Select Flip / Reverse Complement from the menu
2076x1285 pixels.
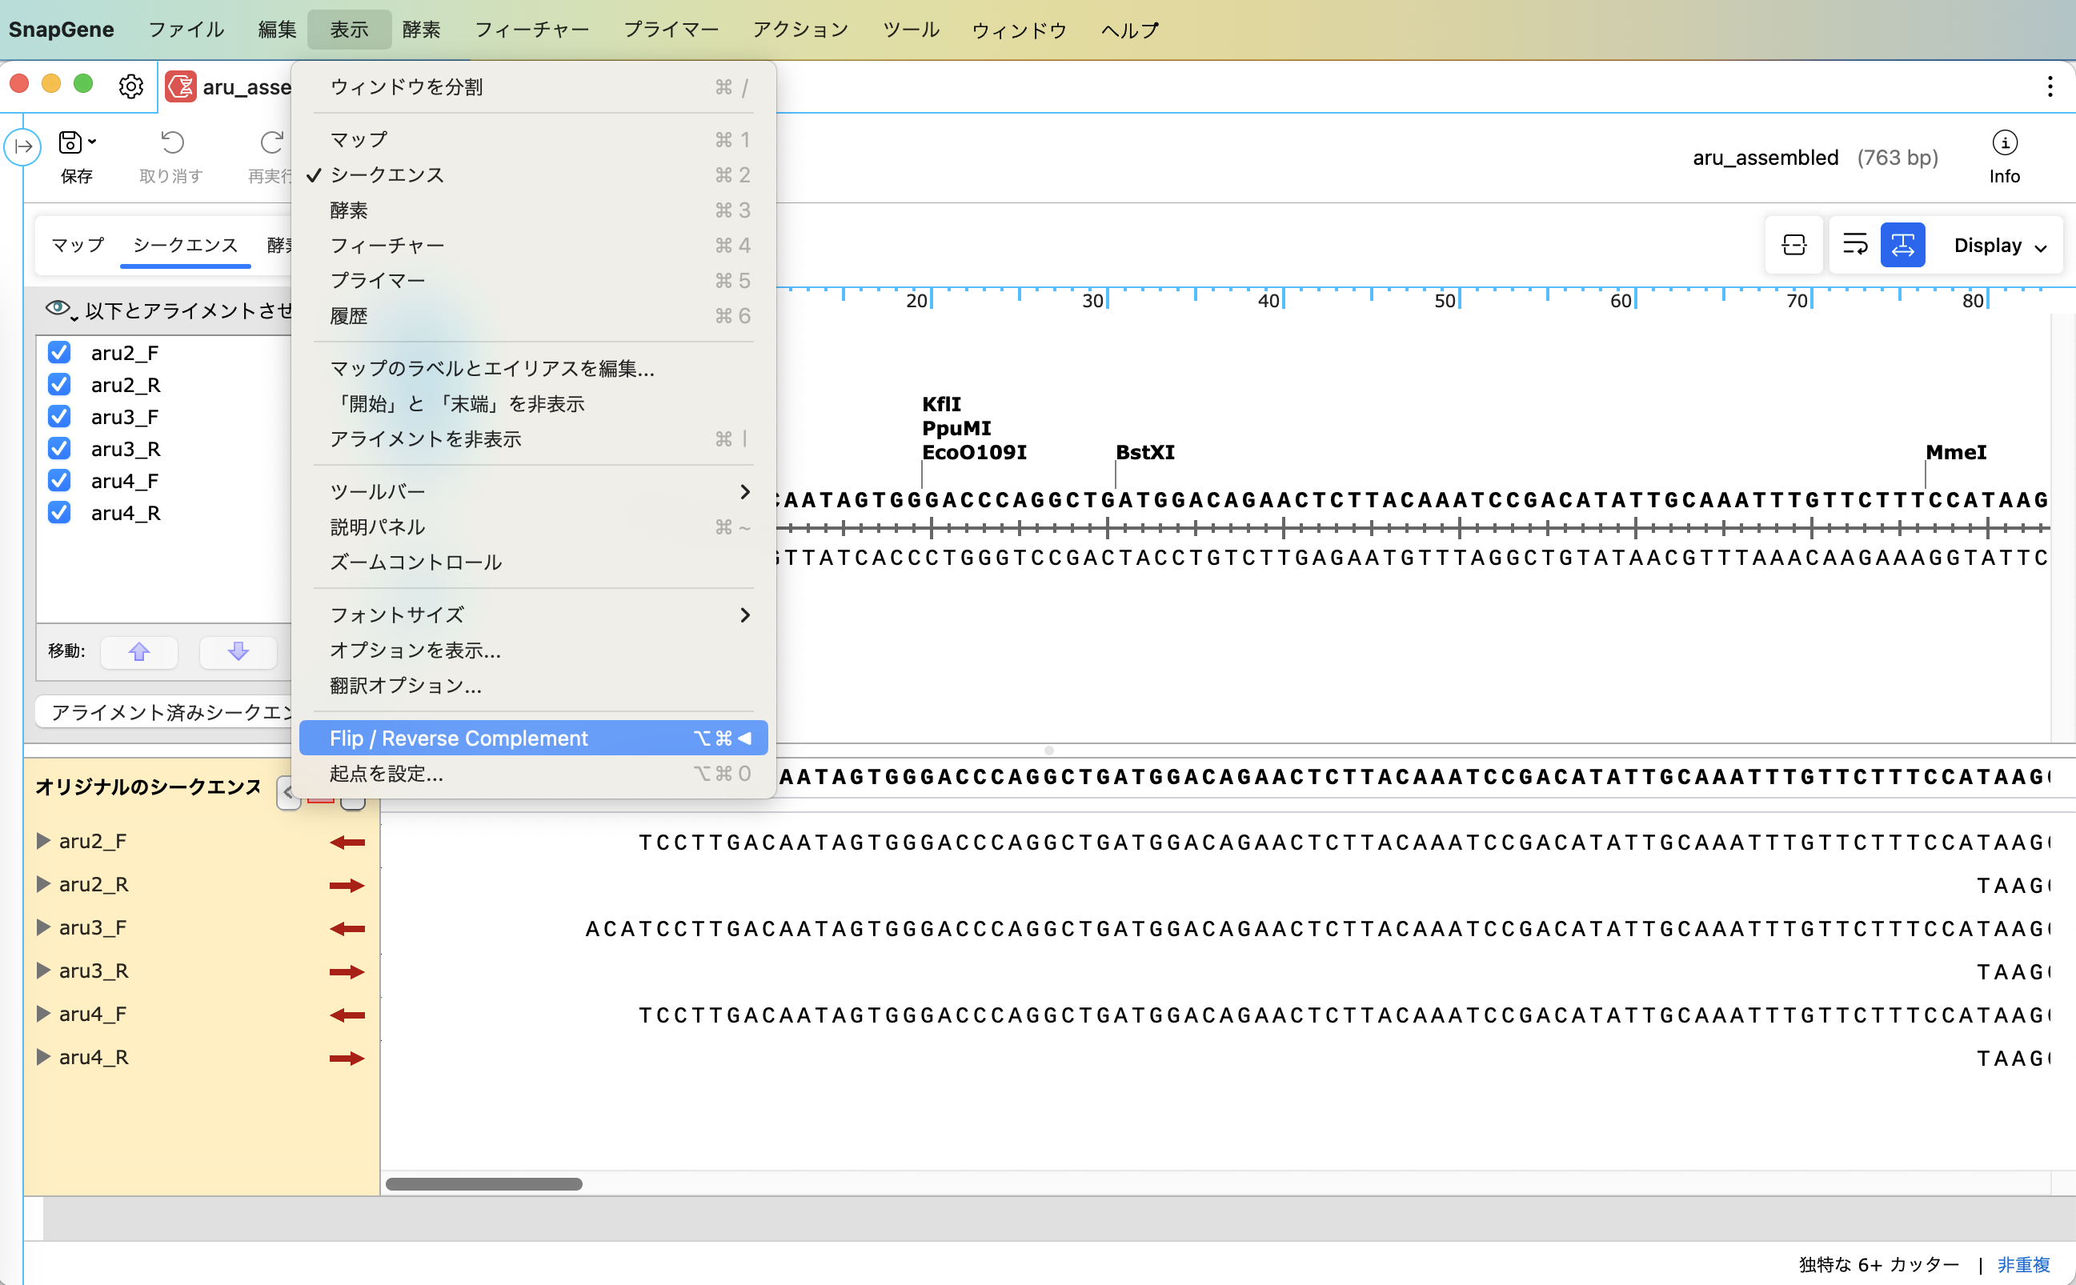click(x=459, y=737)
